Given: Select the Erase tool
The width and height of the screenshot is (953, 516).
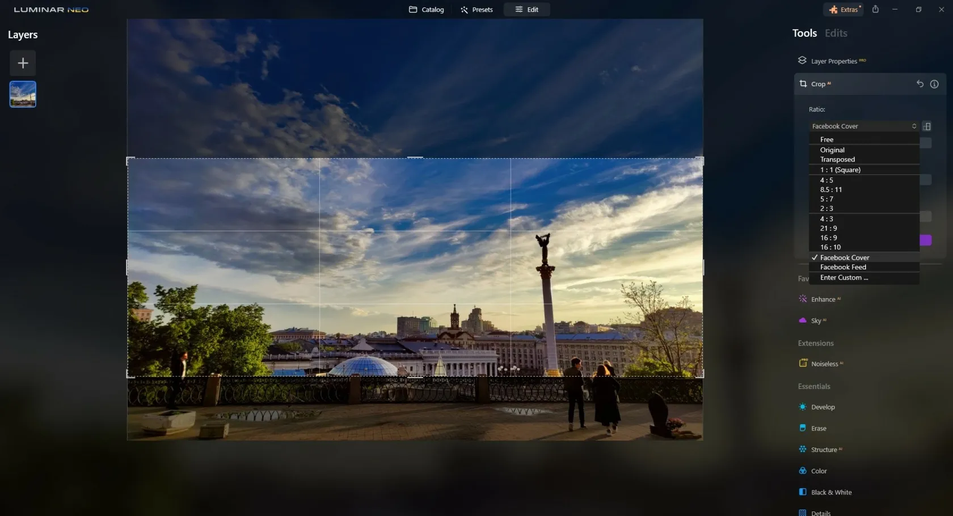Looking at the screenshot, I should (819, 428).
